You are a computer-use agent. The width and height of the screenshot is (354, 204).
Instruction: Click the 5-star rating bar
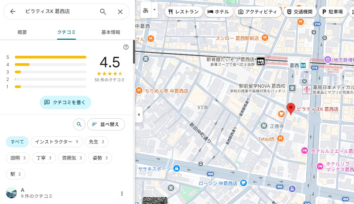point(50,57)
